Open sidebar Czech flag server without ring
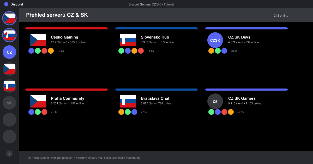Viewport: 313px width, 164px height. coord(9,69)
